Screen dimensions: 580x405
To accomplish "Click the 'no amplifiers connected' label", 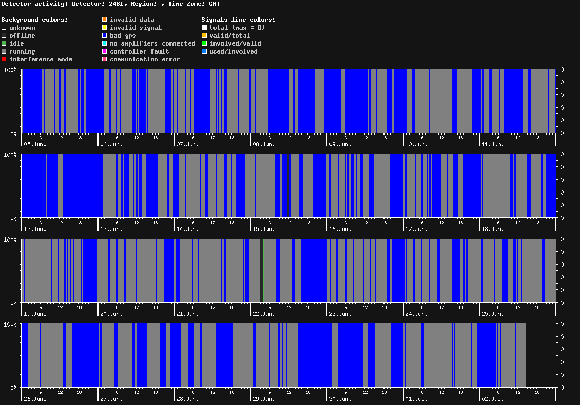I will click(153, 43).
